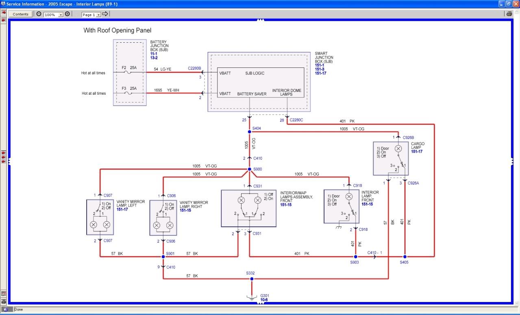Click the printer icon in the bottom-left sidebar
Image resolution: width=520 pixels, height=315 pixels.
coord(4,301)
